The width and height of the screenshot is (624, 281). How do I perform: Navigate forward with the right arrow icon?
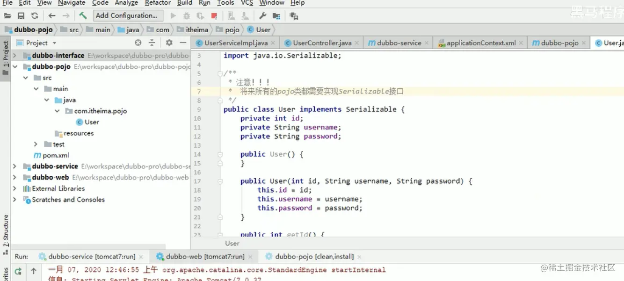coord(66,16)
